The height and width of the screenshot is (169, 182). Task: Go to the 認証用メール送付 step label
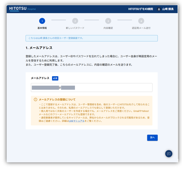click(141, 28)
